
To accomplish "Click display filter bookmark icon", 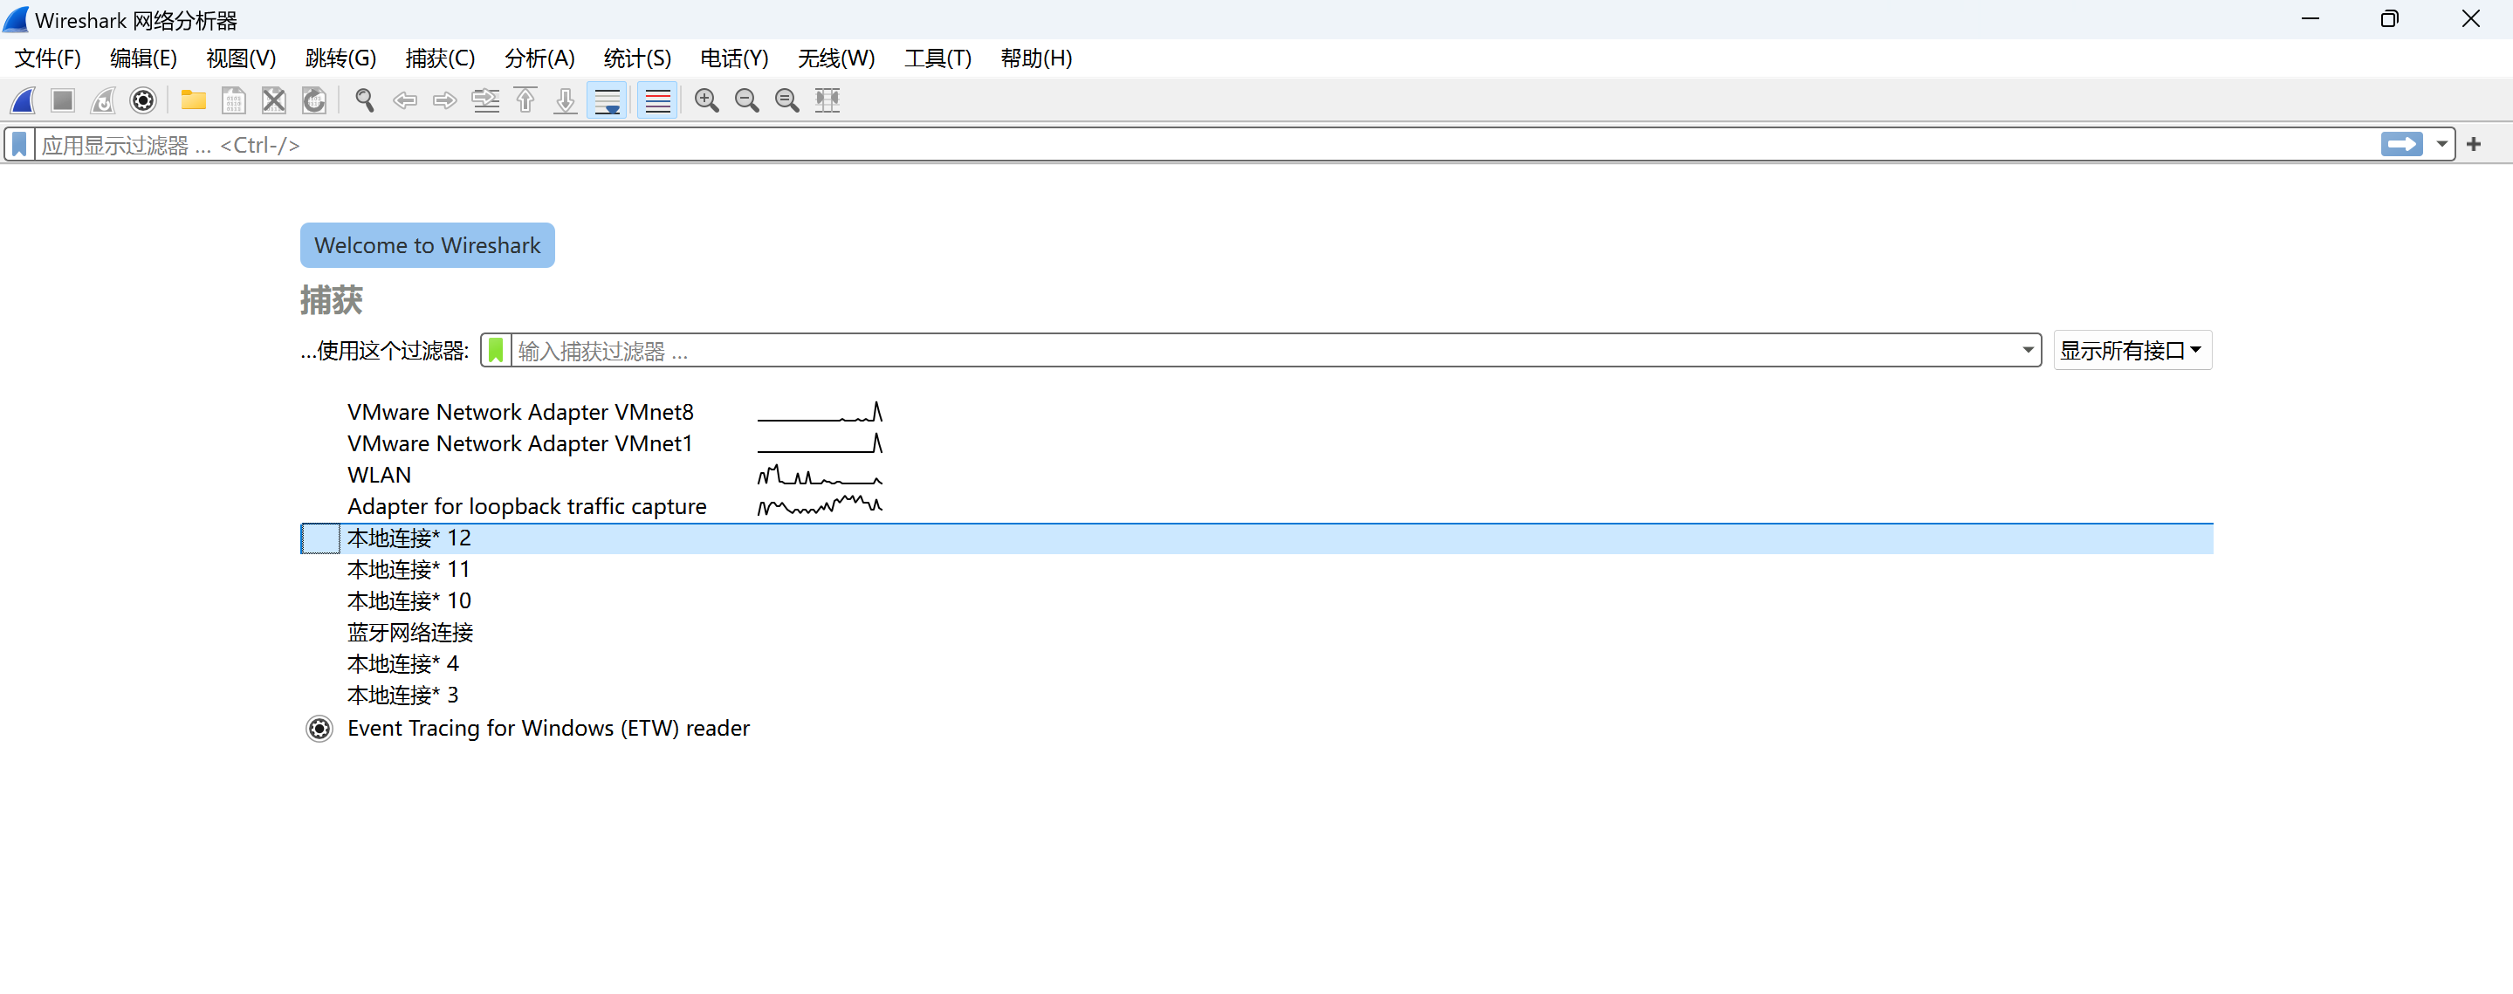I will (x=19, y=146).
